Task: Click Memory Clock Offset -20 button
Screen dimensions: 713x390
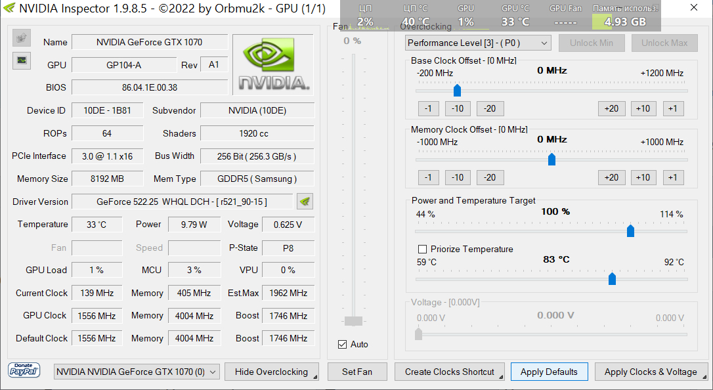Action: (x=490, y=178)
